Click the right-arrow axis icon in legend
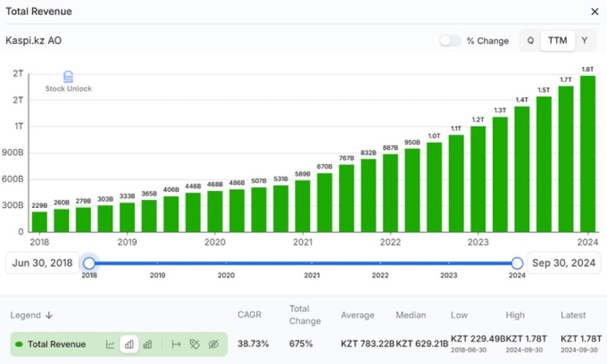The height and width of the screenshot is (364, 607). [176, 345]
